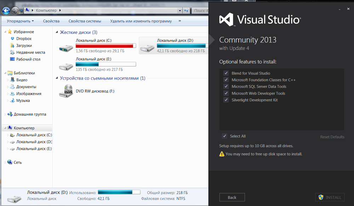This screenshot has width=354, height=206.
Task: Click the INSTALL button
Action: (330, 197)
